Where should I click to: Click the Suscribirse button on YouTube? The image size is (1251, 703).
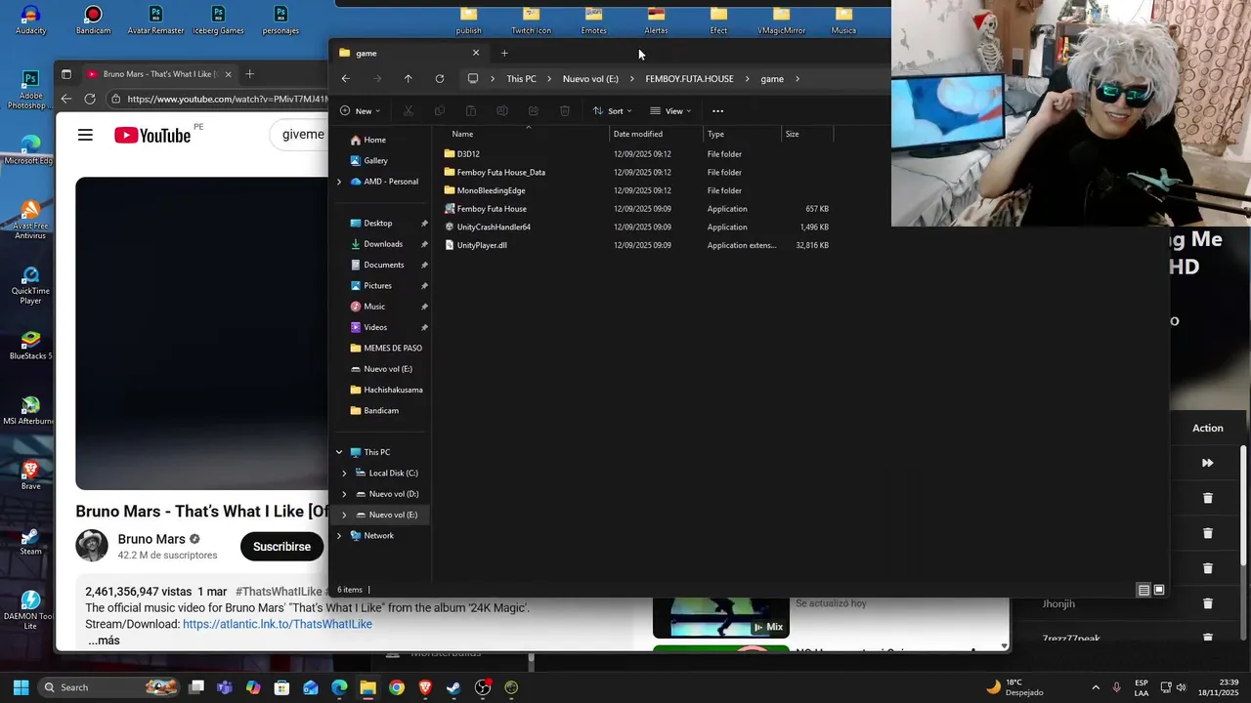coord(281,547)
